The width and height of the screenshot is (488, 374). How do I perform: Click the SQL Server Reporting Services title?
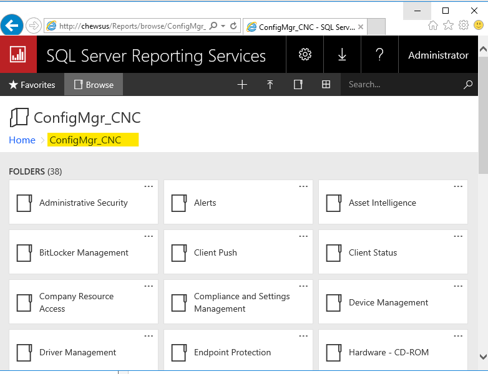156,56
